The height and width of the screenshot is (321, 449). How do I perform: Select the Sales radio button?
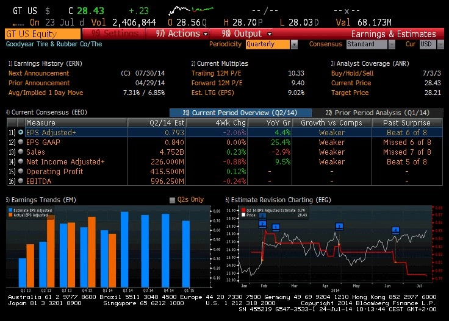(x=21, y=152)
